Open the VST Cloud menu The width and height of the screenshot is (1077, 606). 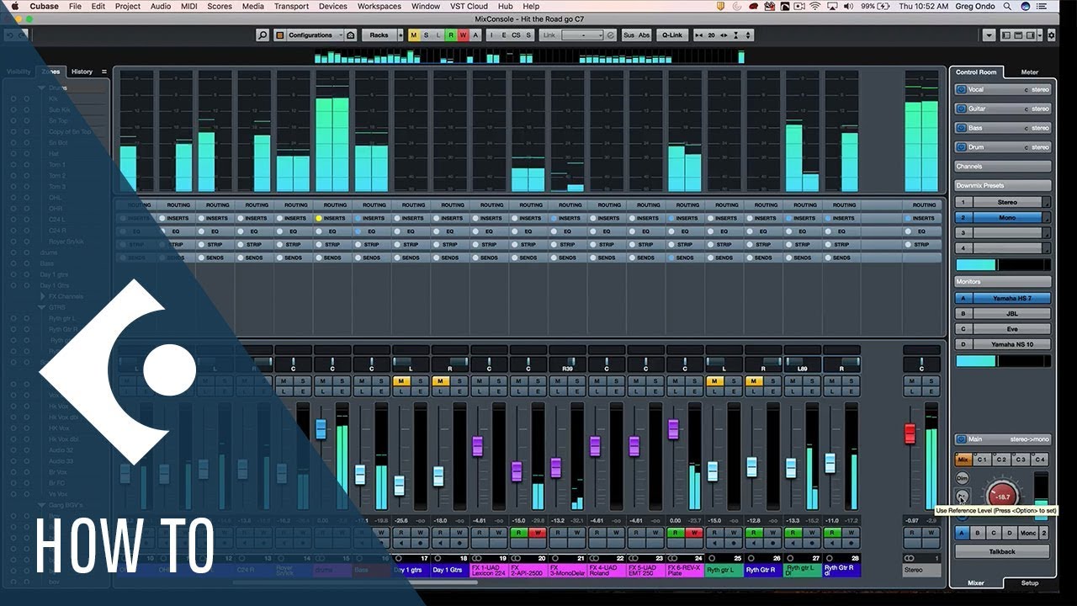pyautogui.click(x=469, y=6)
